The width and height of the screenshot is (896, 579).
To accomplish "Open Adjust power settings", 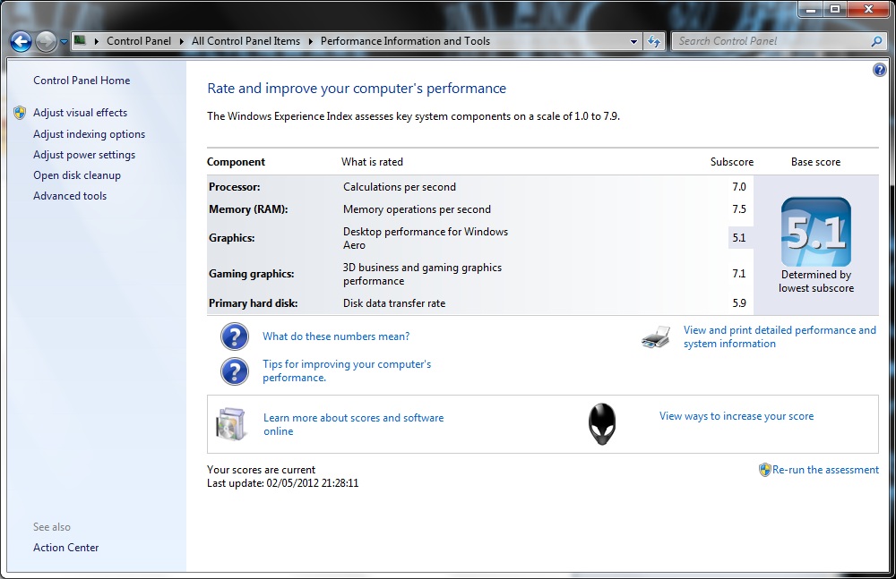I will (x=84, y=155).
